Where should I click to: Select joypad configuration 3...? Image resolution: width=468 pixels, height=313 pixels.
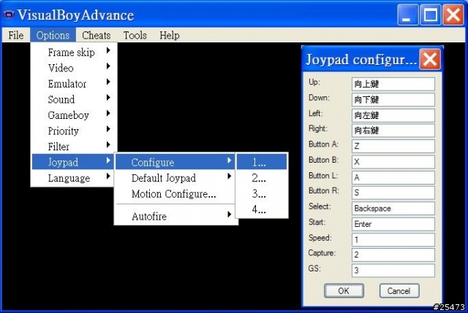pos(262,193)
